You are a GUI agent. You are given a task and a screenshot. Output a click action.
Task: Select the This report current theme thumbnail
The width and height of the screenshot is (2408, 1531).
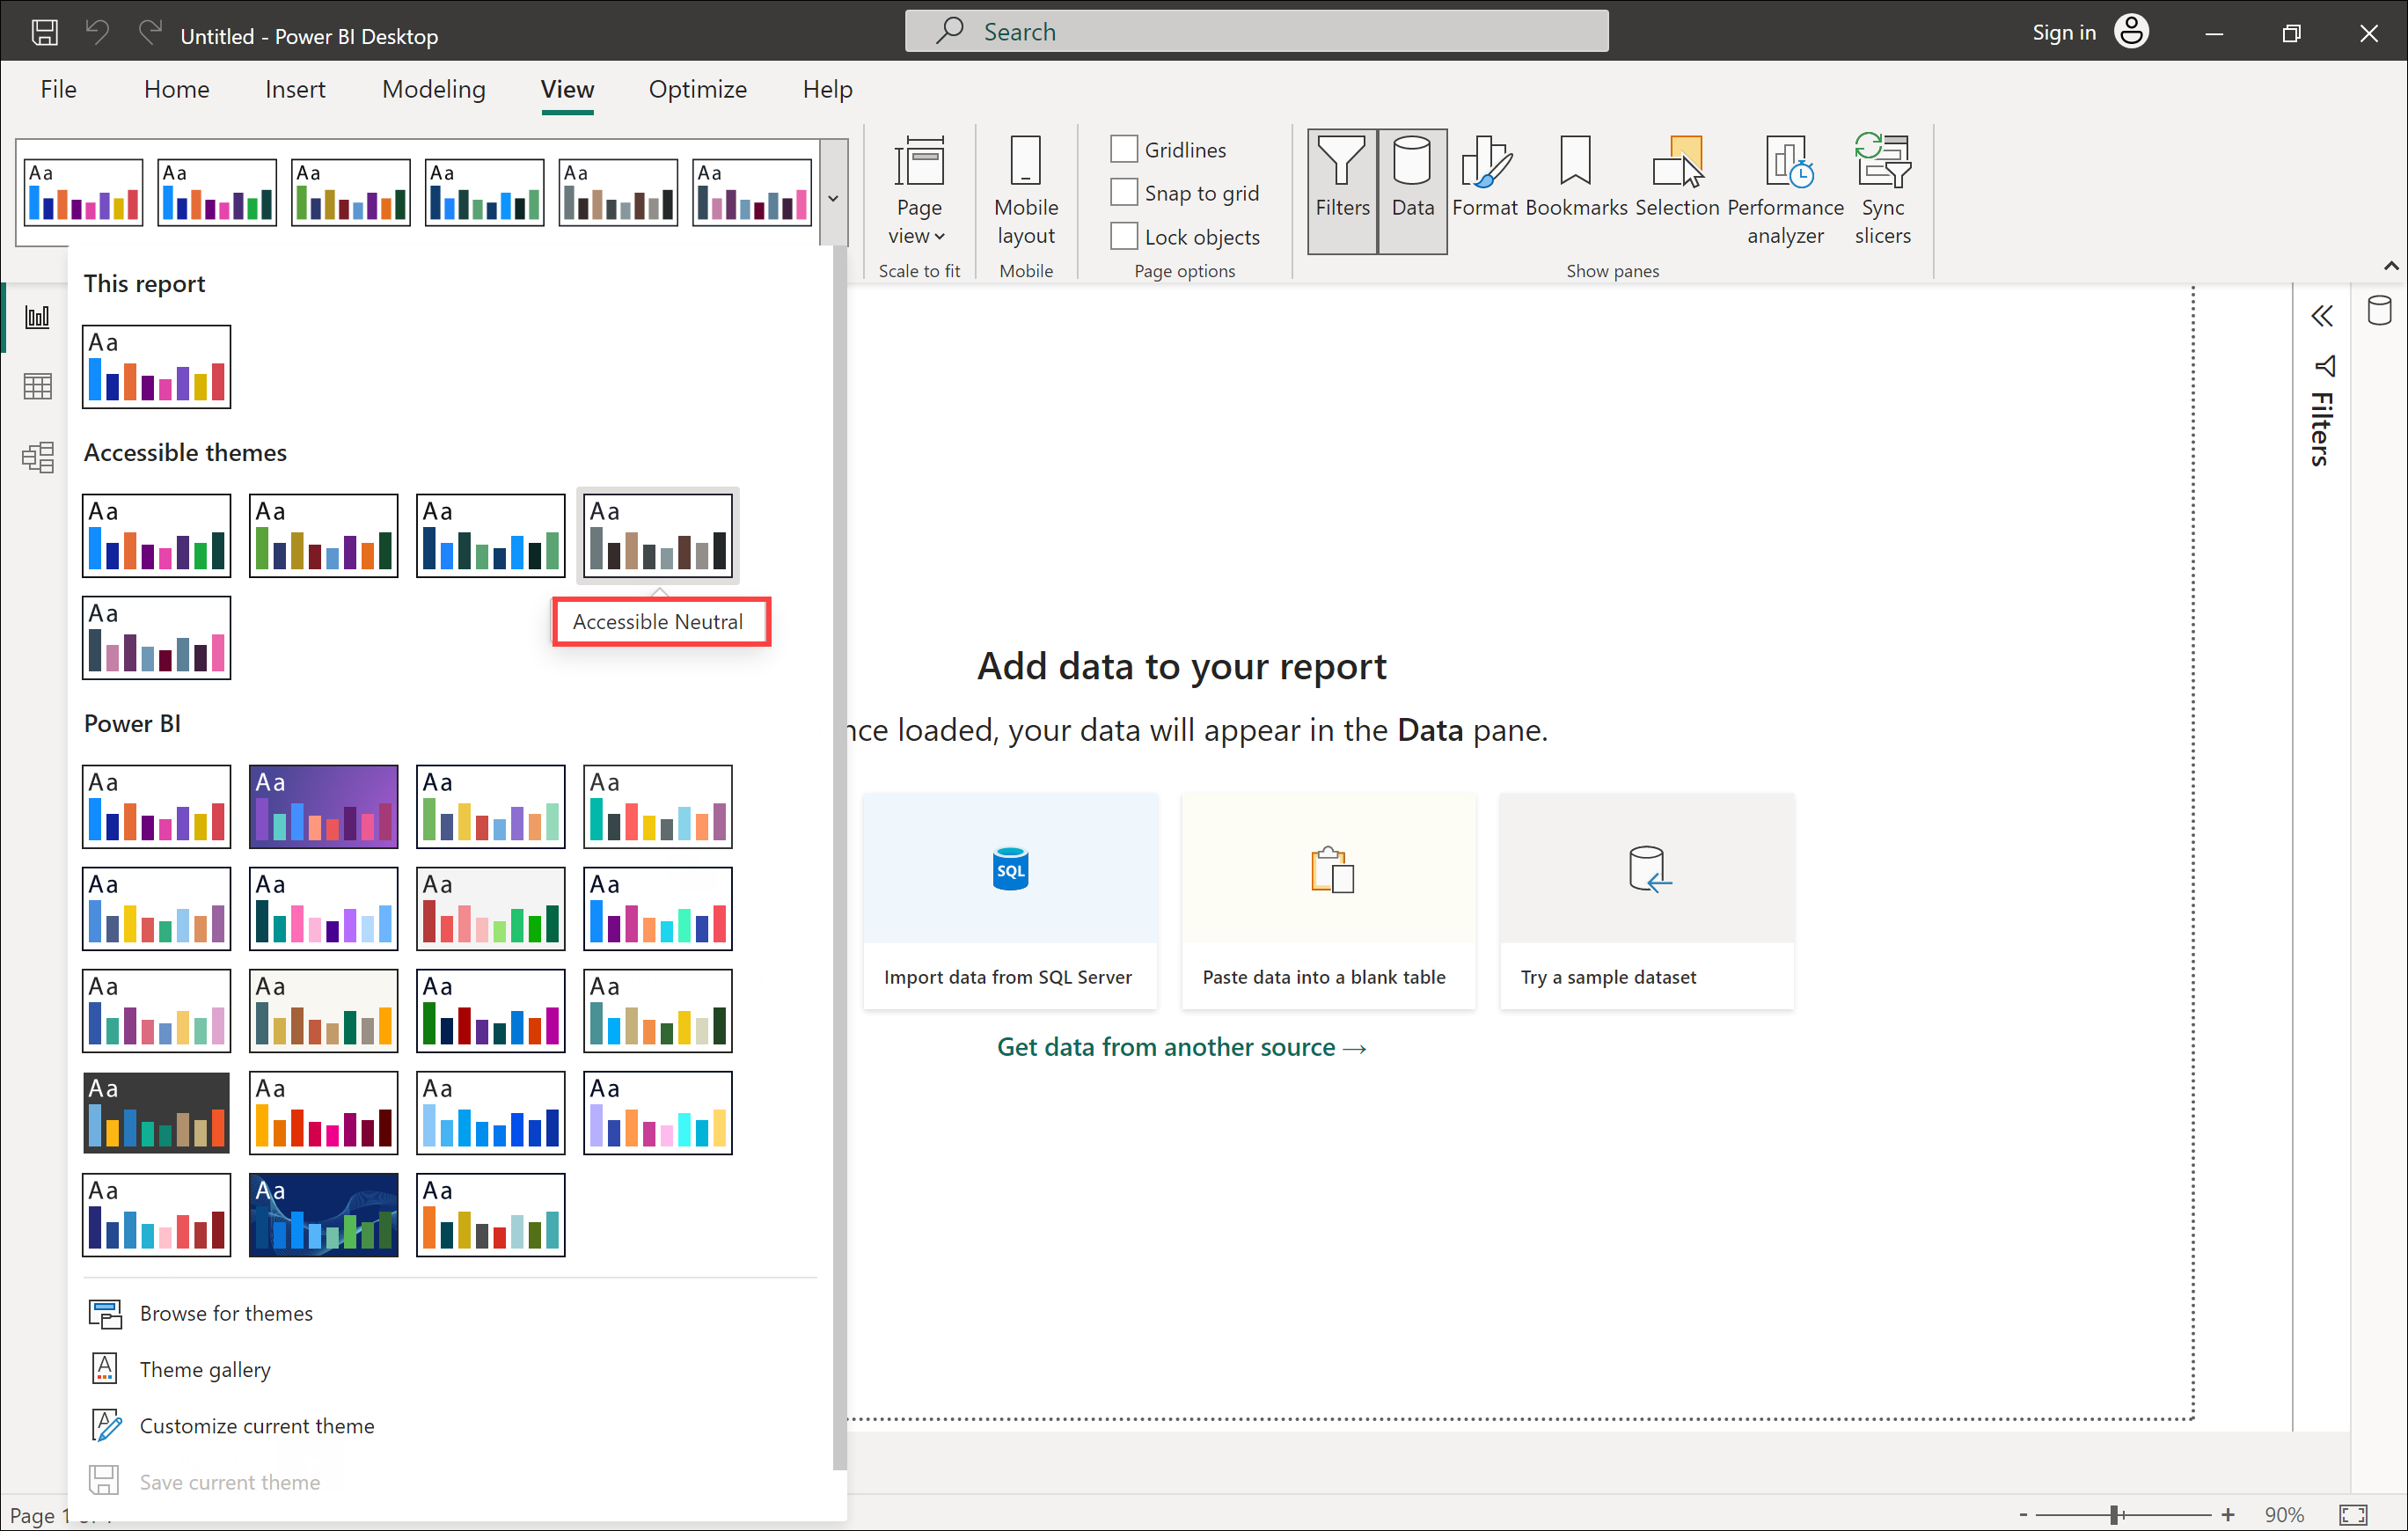coord(156,366)
